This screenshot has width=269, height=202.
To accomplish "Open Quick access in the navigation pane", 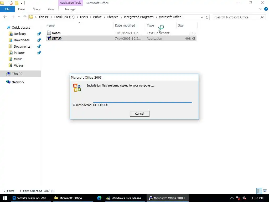I will click(x=21, y=27).
